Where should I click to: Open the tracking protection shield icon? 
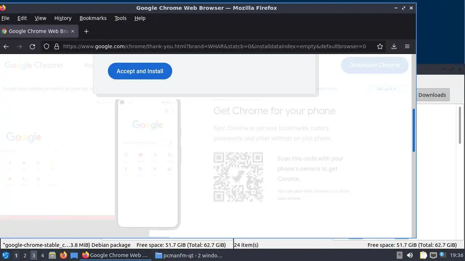tap(46, 46)
